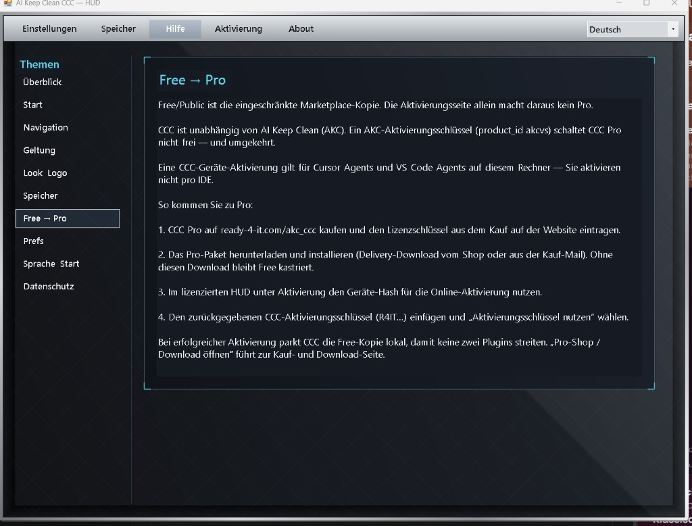Show the Sprache Start topic

[x=51, y=264]
